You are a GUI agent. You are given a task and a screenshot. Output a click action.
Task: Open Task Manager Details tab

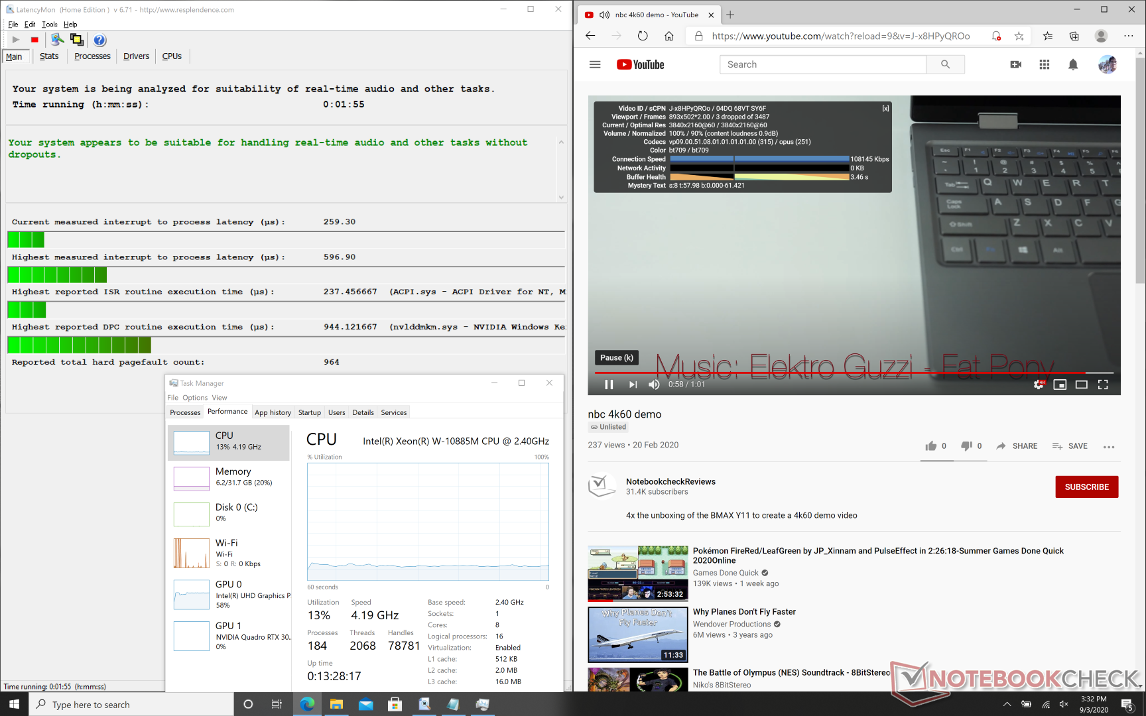(363, 412)
